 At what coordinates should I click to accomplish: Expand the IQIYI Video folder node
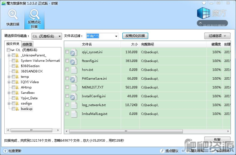pyautogui.click(x=9, y=82)
